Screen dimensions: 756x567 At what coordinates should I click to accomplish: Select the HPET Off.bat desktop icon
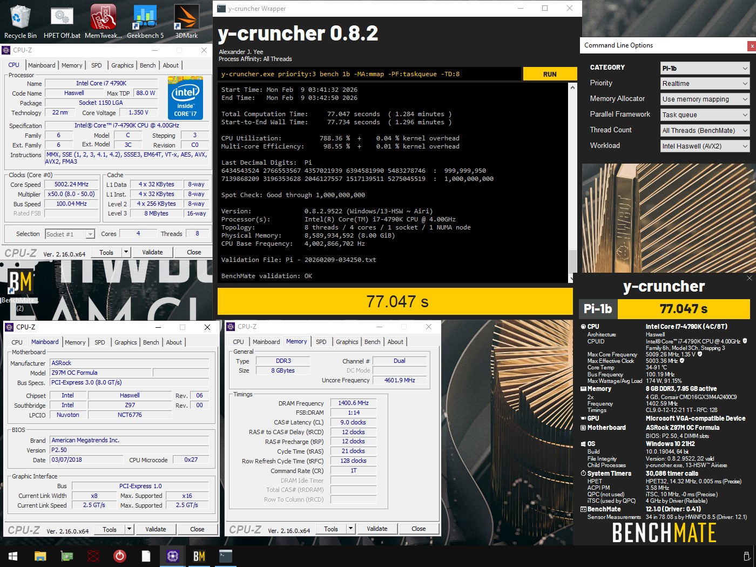click(62, 22)
